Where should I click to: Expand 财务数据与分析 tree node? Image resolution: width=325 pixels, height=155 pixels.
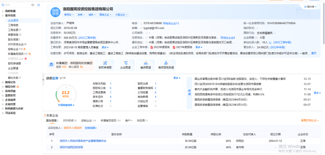pyautogui.click(x=3, y=109)
